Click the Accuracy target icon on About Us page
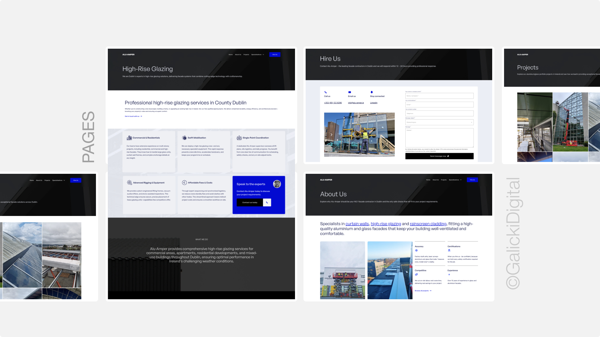The image size is (600, 337). (x=416, y=250)
